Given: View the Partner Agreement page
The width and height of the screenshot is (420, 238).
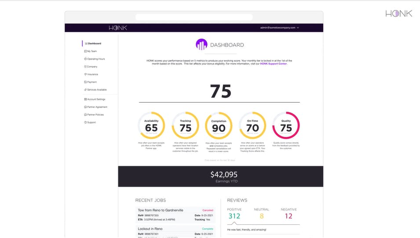Looking at the screenshot, I should 97,107.
